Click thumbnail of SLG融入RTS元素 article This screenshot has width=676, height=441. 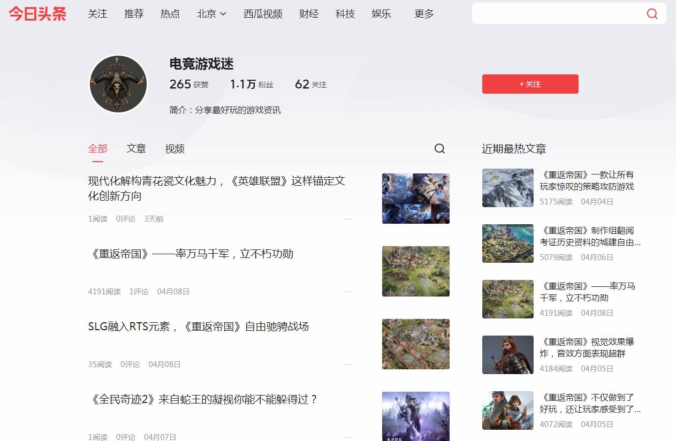point(416,344)
